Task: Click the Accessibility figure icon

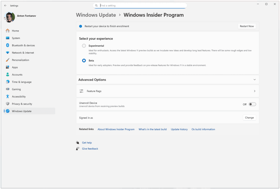Action: point(8,97)
